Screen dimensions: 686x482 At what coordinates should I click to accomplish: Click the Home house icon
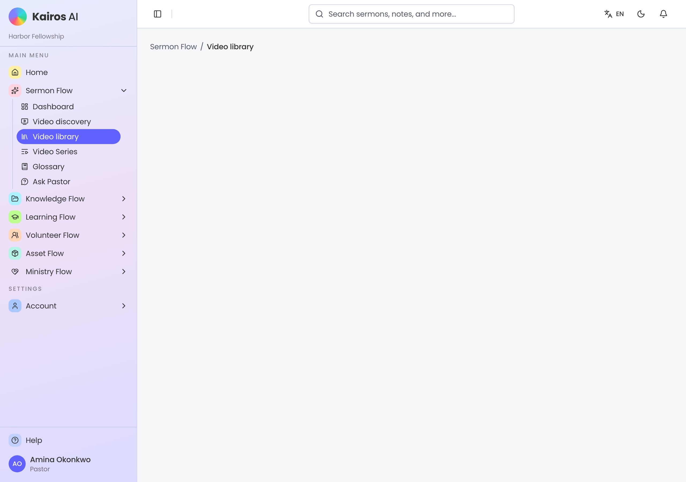15,73
